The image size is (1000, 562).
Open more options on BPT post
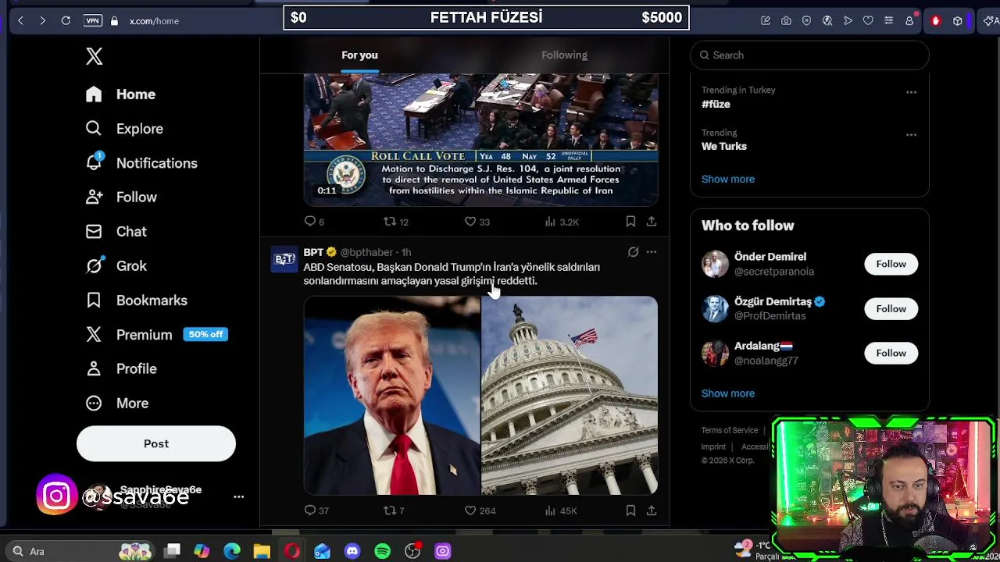(651, 252)
